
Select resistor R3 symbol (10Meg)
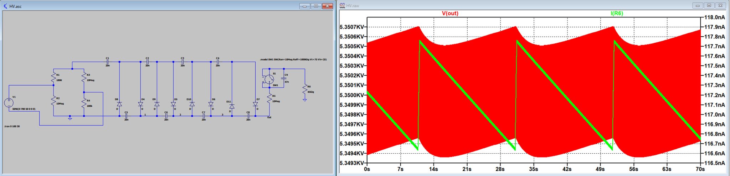tap(84, 77)
